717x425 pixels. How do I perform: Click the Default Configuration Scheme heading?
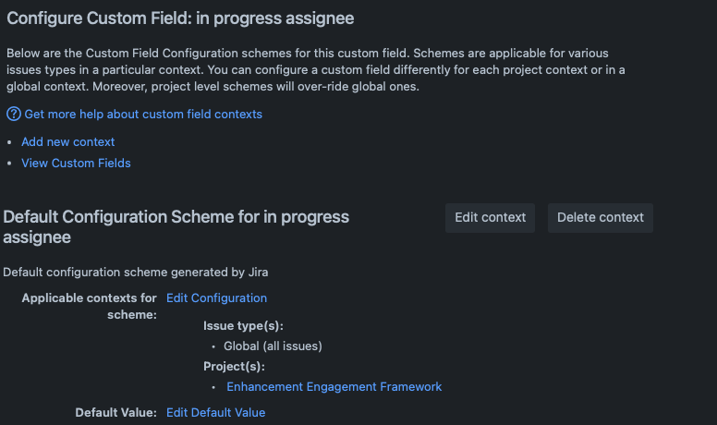click(176, 226)
